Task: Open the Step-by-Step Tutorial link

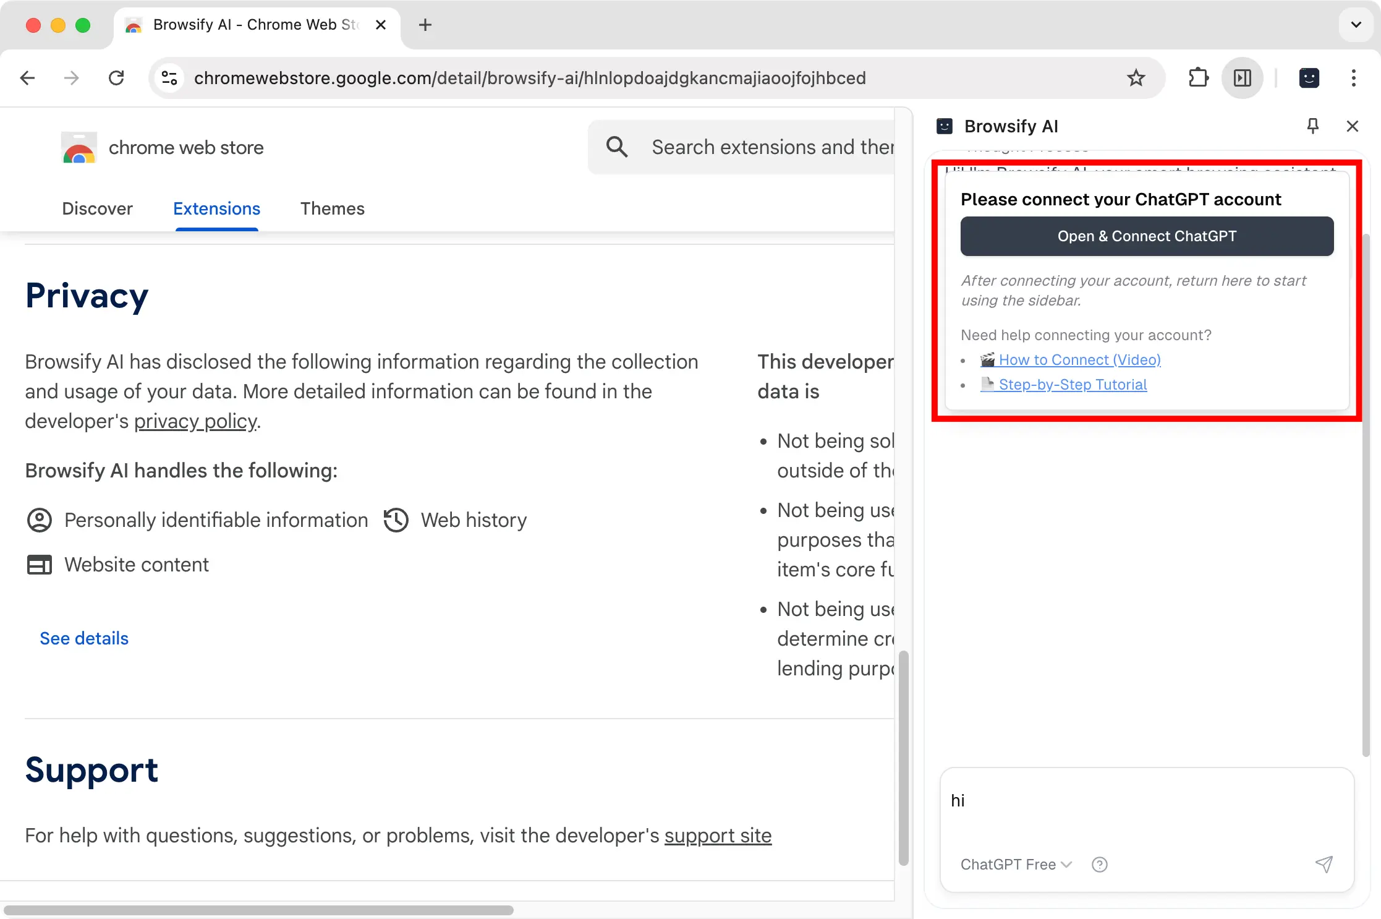Action: pyautogui.click(x=1064, y=385)
